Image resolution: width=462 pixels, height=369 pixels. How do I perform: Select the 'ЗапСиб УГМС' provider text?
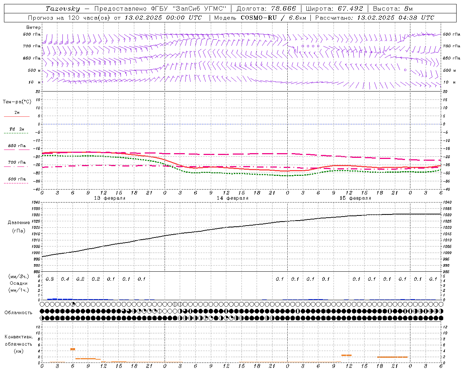199,9
